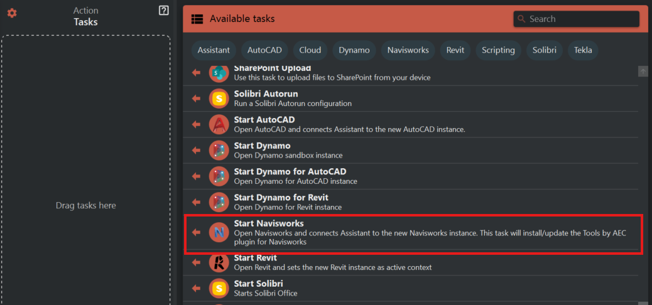Click the SharePoint Upload task icon
652x305 pixels.
[219, 73]
